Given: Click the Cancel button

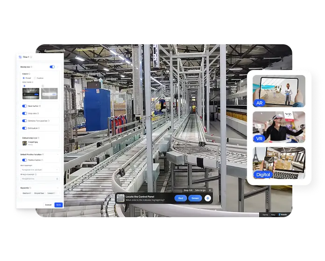Looking at the screenshot, I should point(48,205).
